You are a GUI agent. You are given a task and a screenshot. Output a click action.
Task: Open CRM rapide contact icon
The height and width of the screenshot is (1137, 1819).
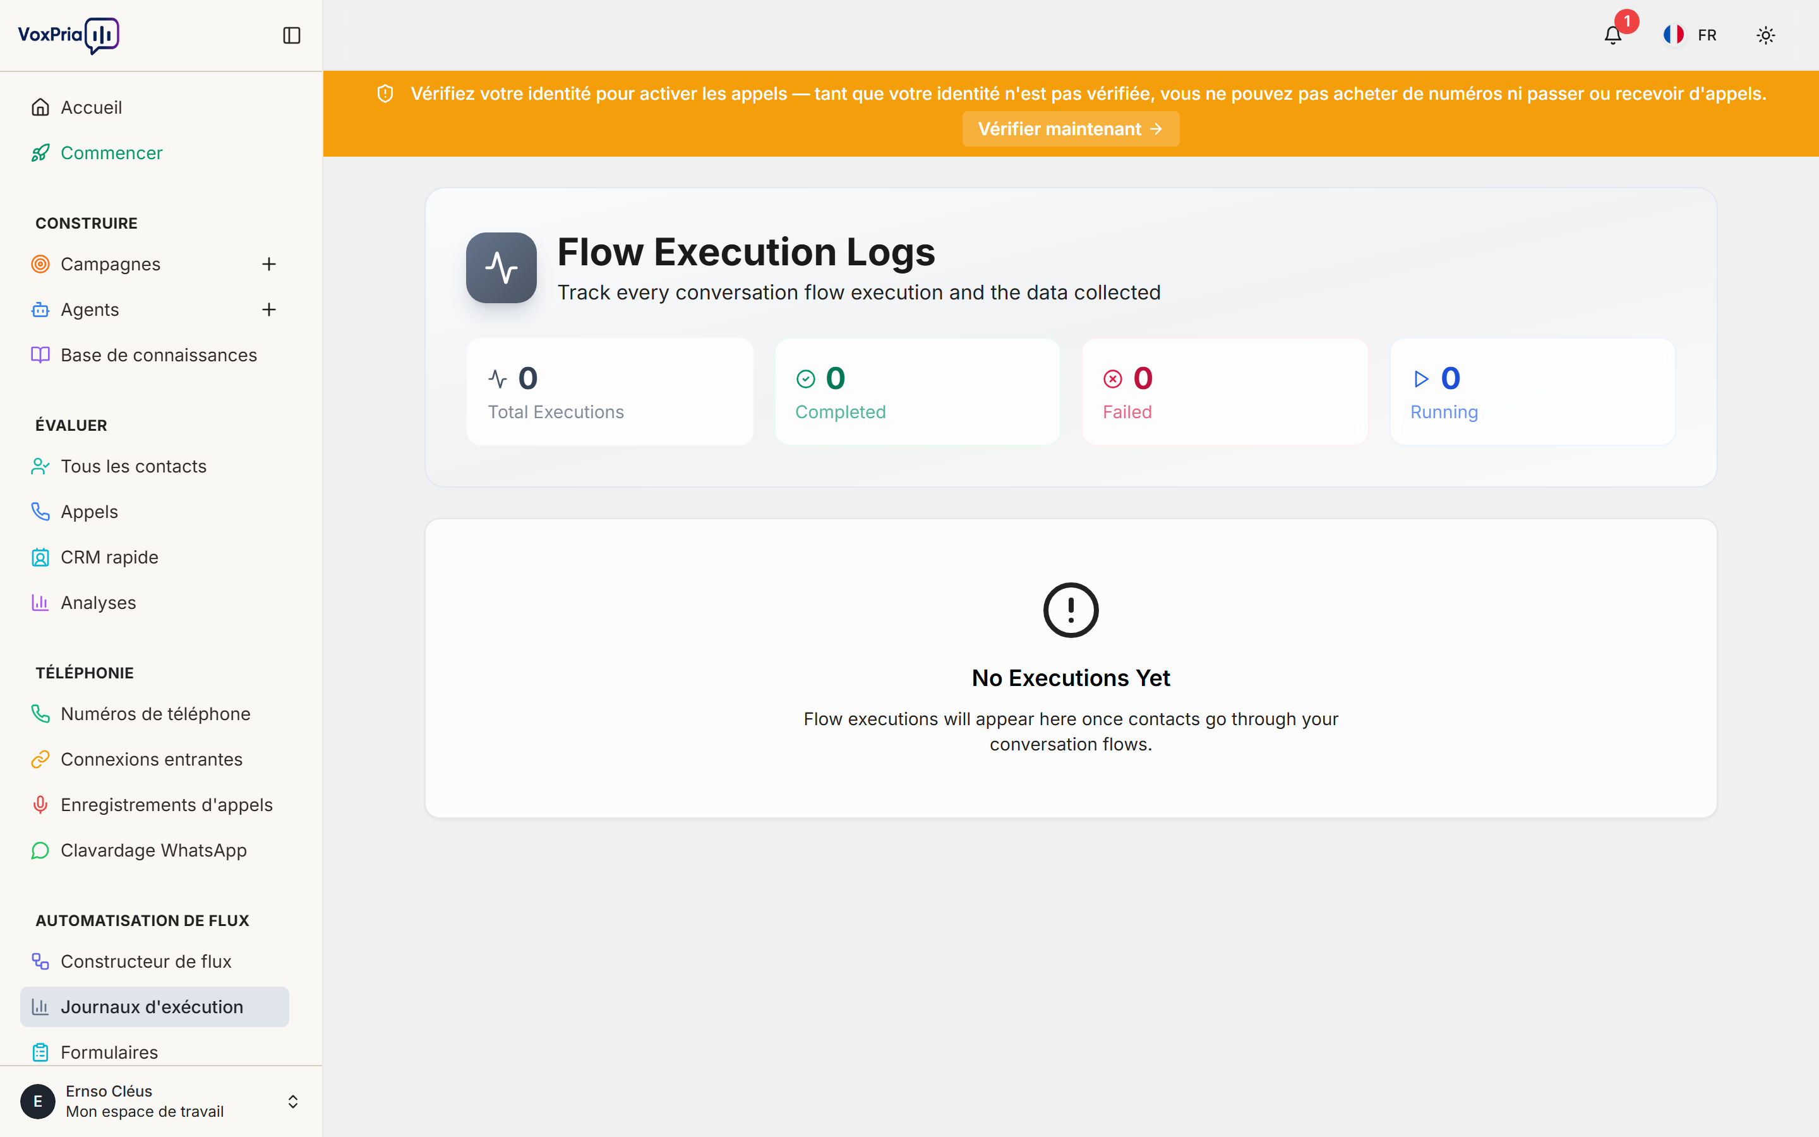[x=40, y=557]
